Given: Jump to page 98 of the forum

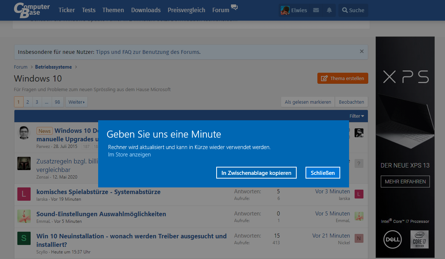Looking at the screenshot, I should (58, 102).
